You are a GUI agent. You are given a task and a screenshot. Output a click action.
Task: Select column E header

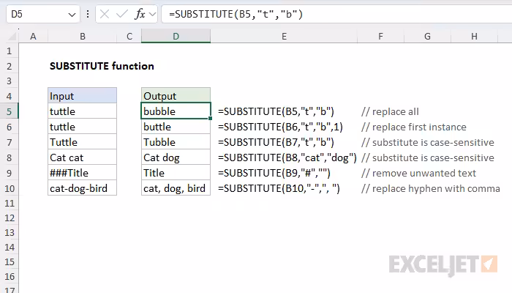(284, 37)
